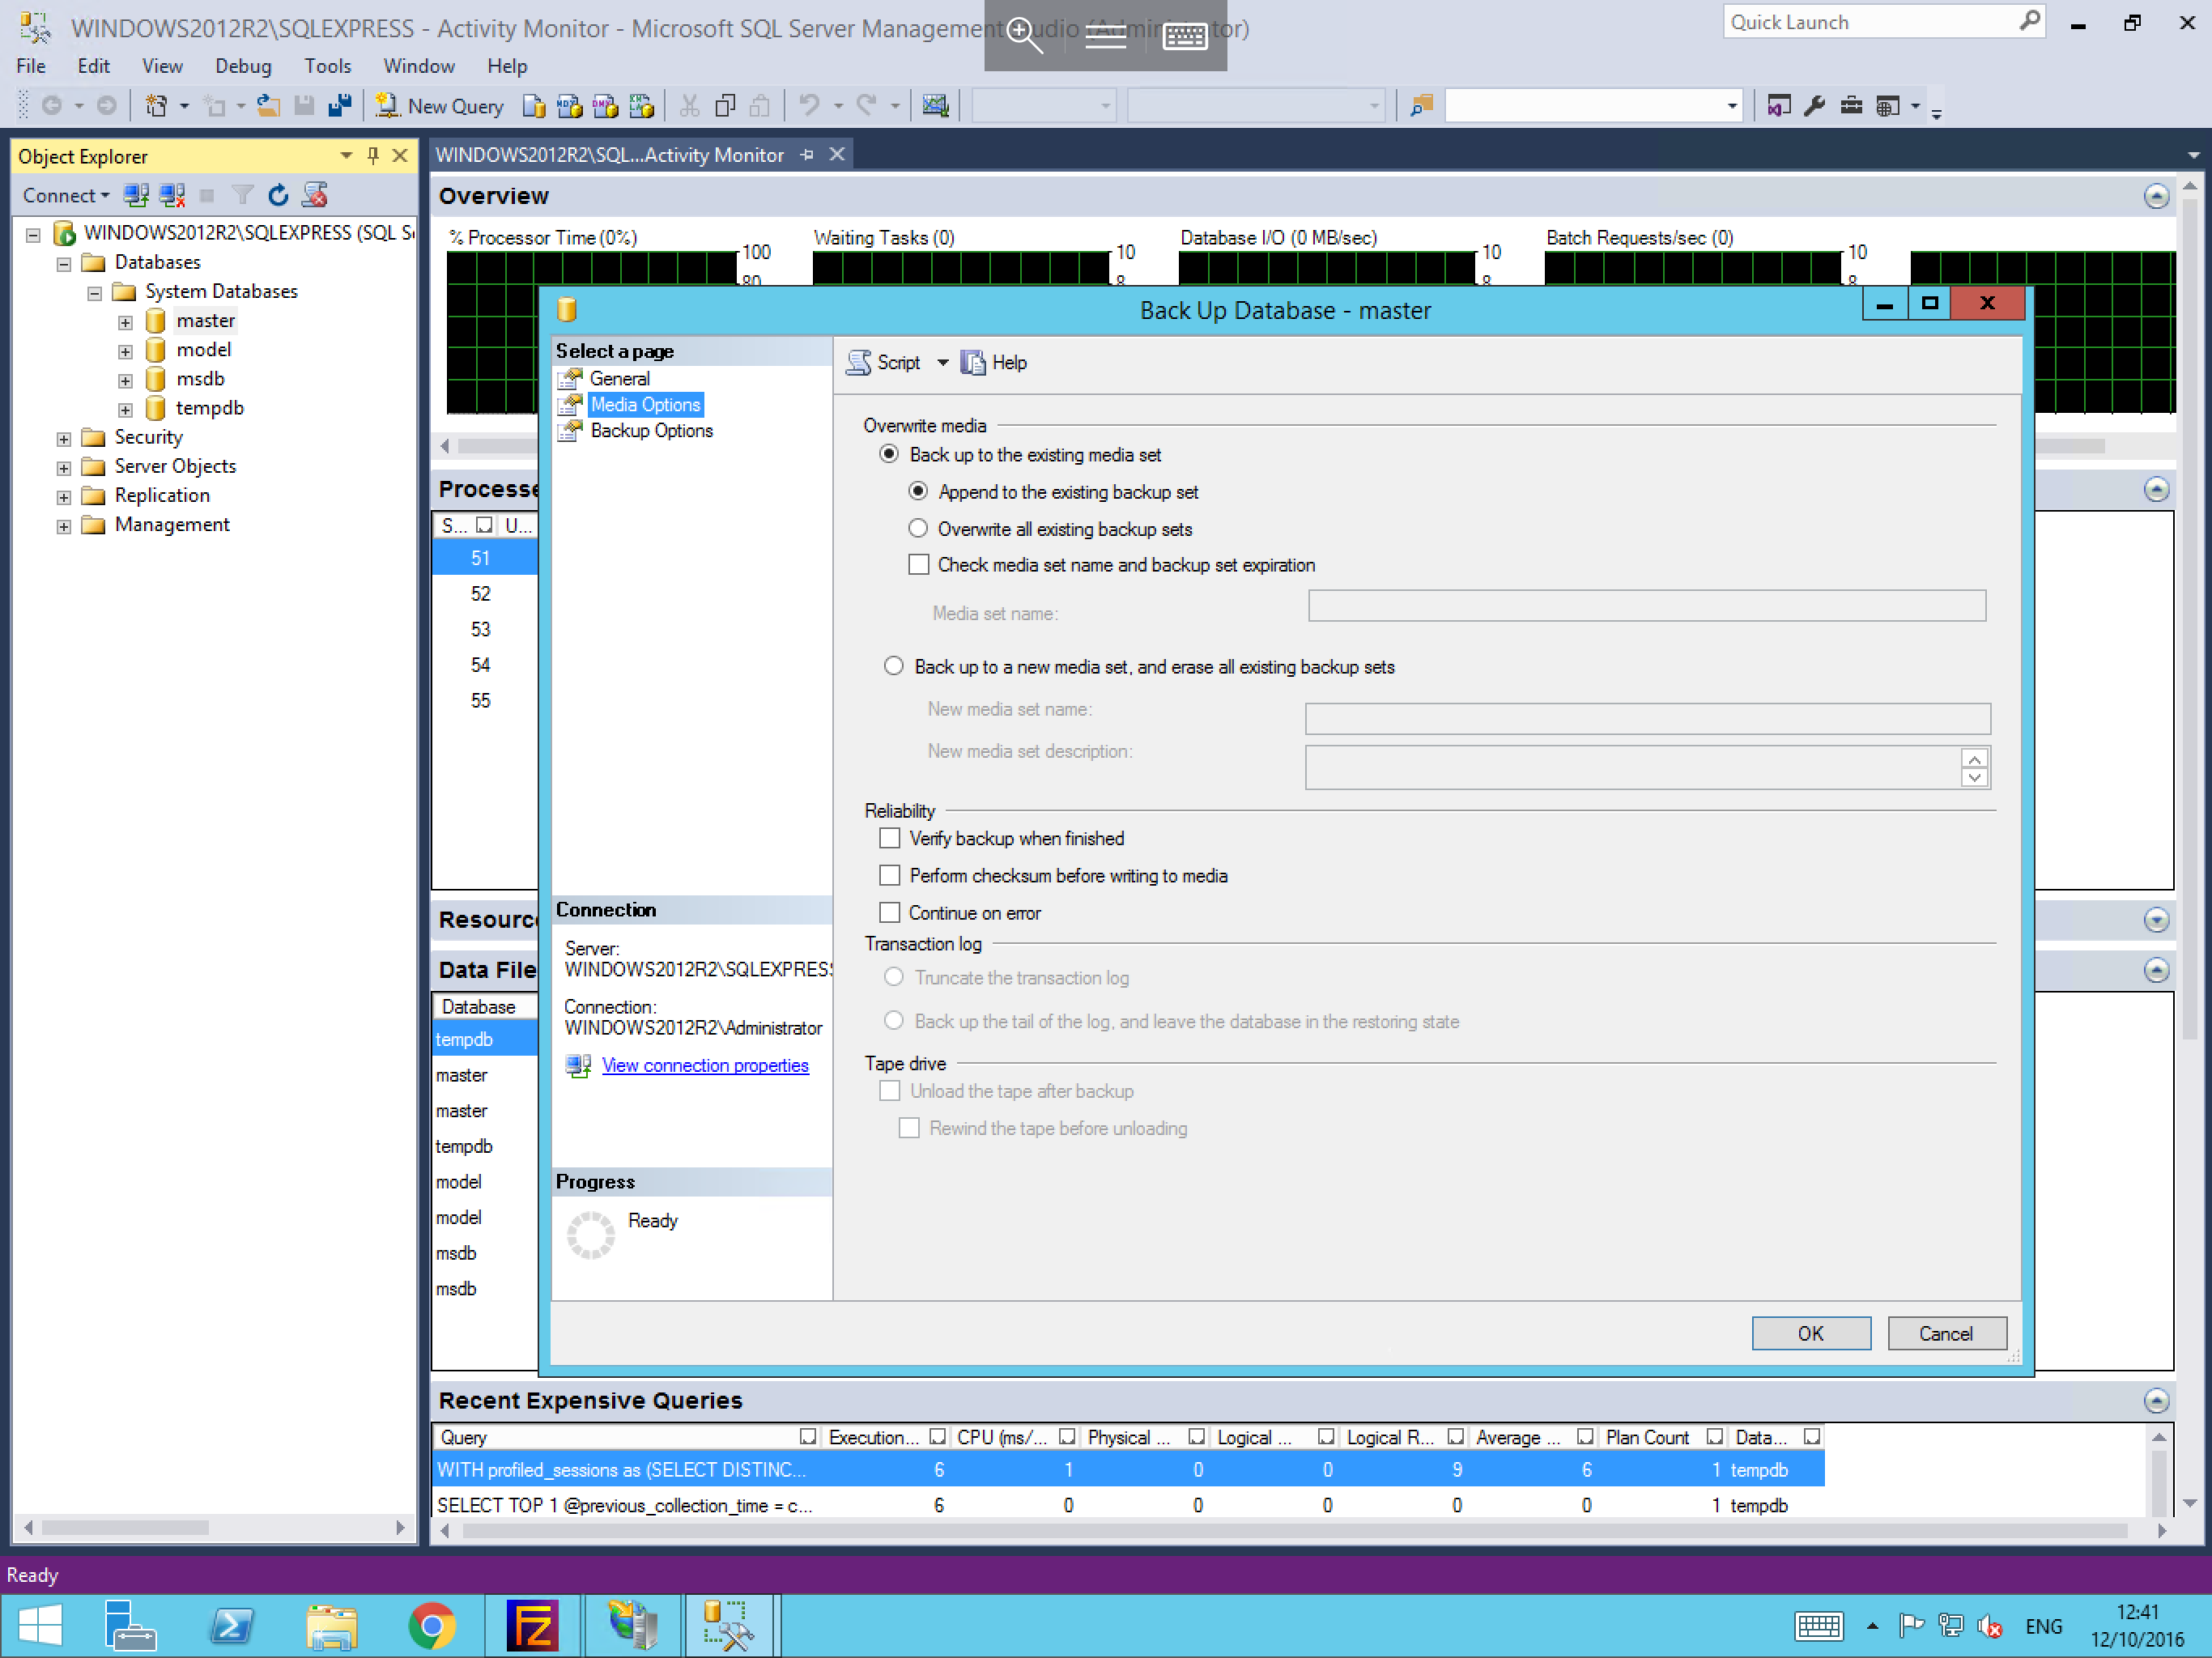Click the Save All toolbar icon
Screen dimensions: 2212x1658
point(340,106)
